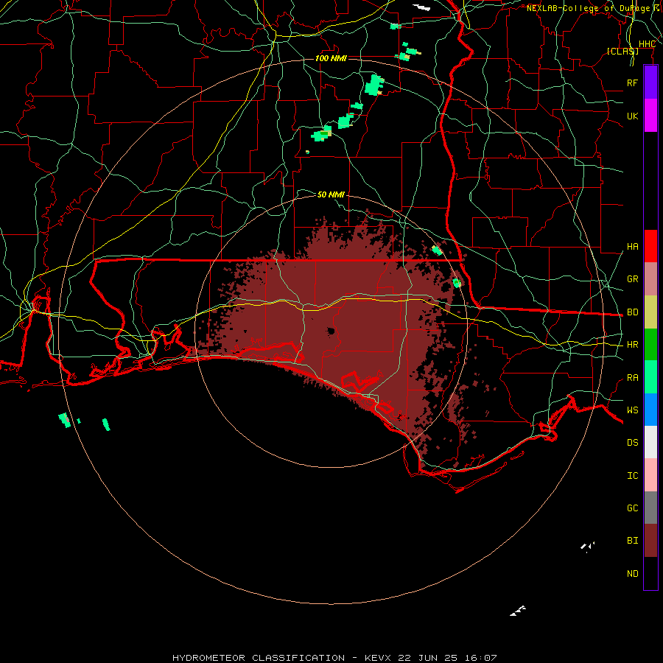This screenshot has height=663, width=663.
Task: Click the BI legend label
Action: tap(633, 541)
